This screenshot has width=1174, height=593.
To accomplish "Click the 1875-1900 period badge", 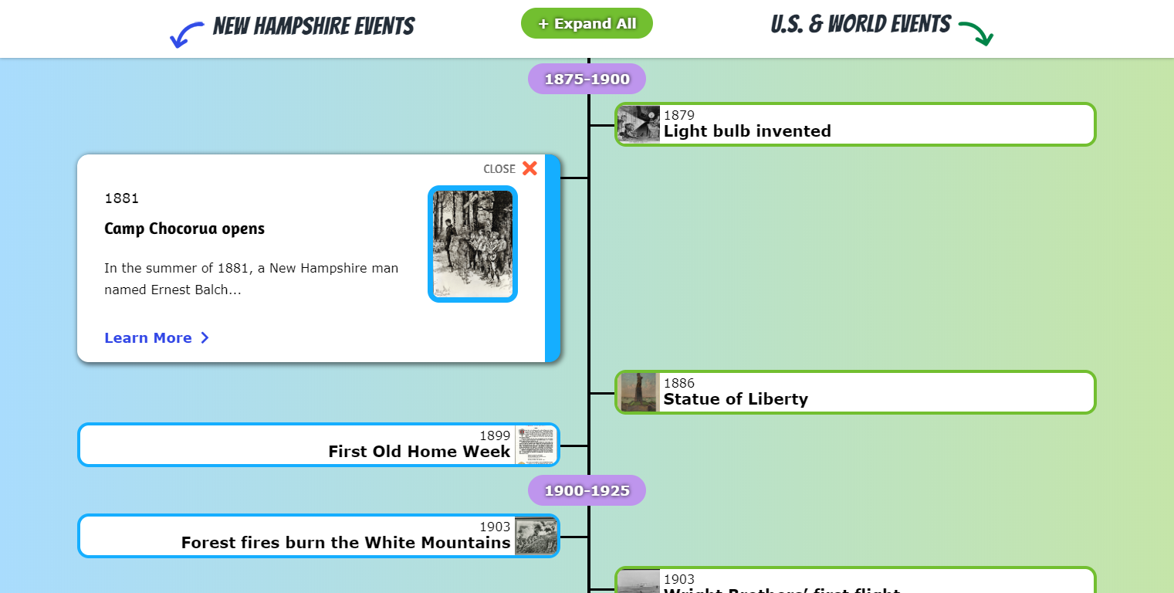I will (587, 78).
